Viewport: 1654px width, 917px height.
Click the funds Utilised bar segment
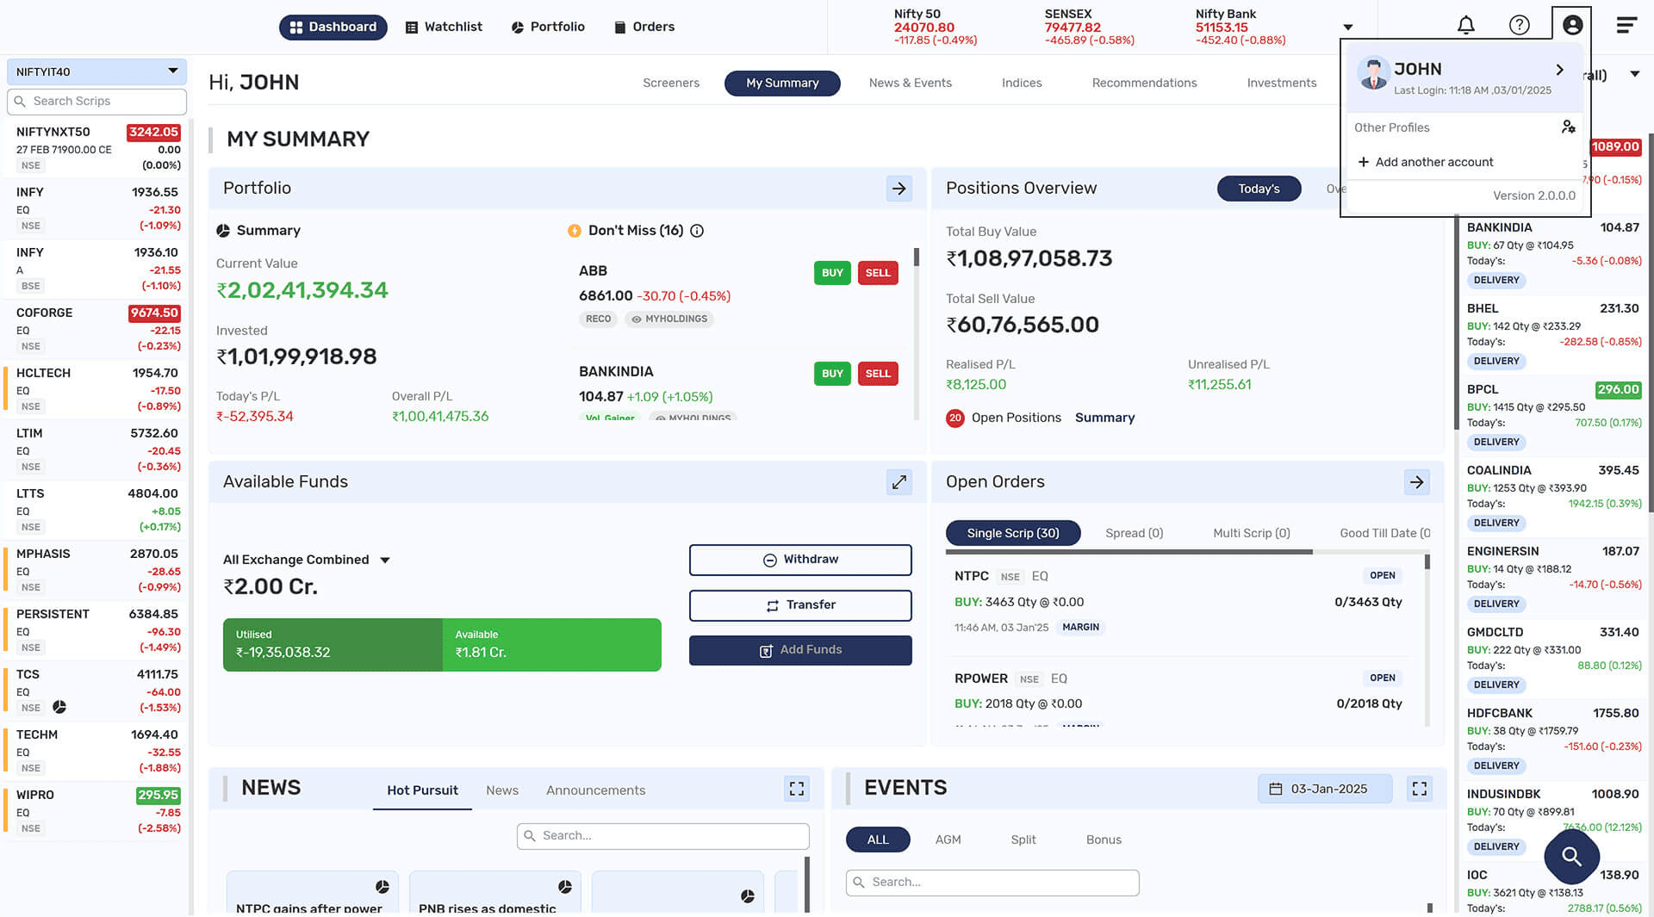pos(333,645)
